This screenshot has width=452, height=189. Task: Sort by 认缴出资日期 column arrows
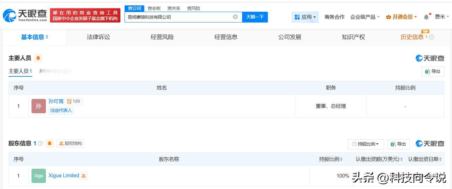point(440,159)
